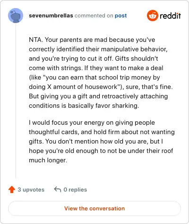
Task: Open "View the conversation" button
Action: click(94, 208)
